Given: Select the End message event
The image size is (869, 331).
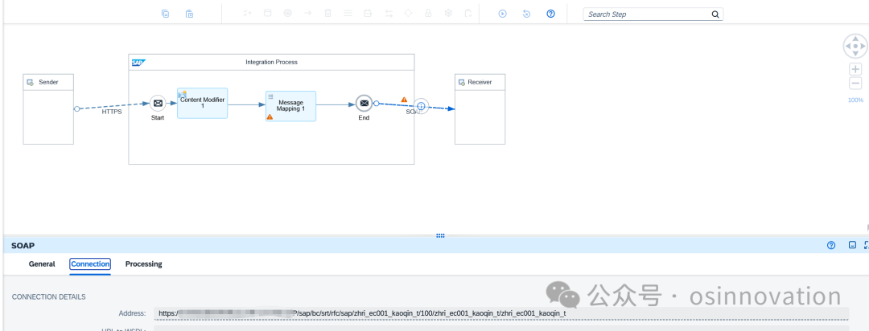Looking at the screenshot, I should coord(364,103).
